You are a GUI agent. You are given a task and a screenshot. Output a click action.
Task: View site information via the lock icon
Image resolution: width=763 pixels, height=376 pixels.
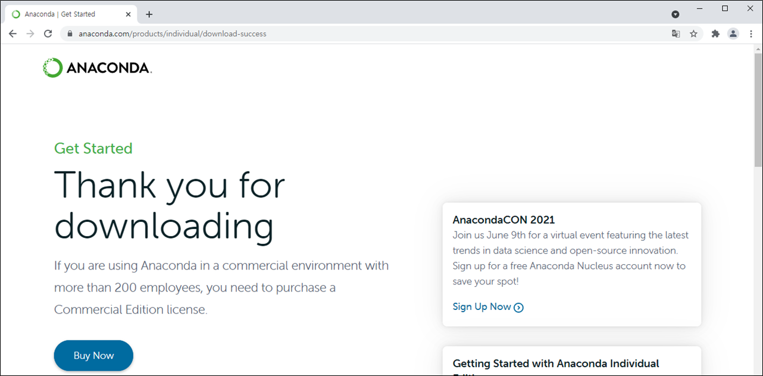(70, 34)
